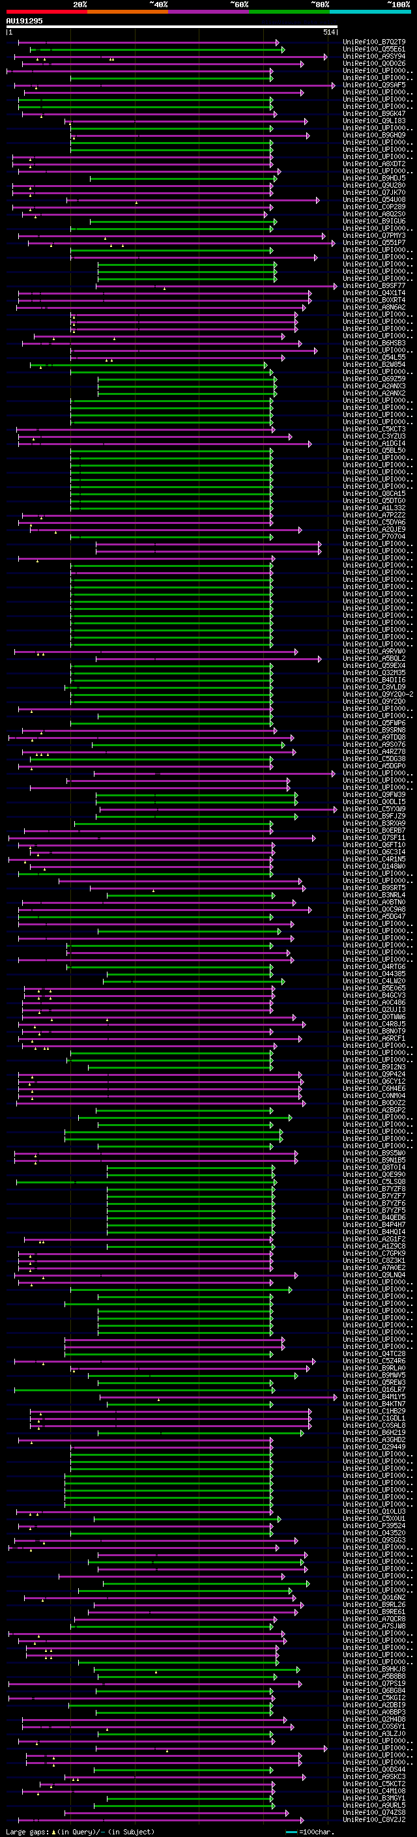
Task: Click the AU191295 query sequence label
Action: [24, 21]
